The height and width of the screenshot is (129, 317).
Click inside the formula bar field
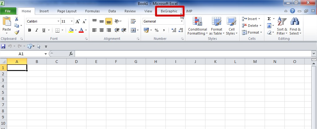192,54
